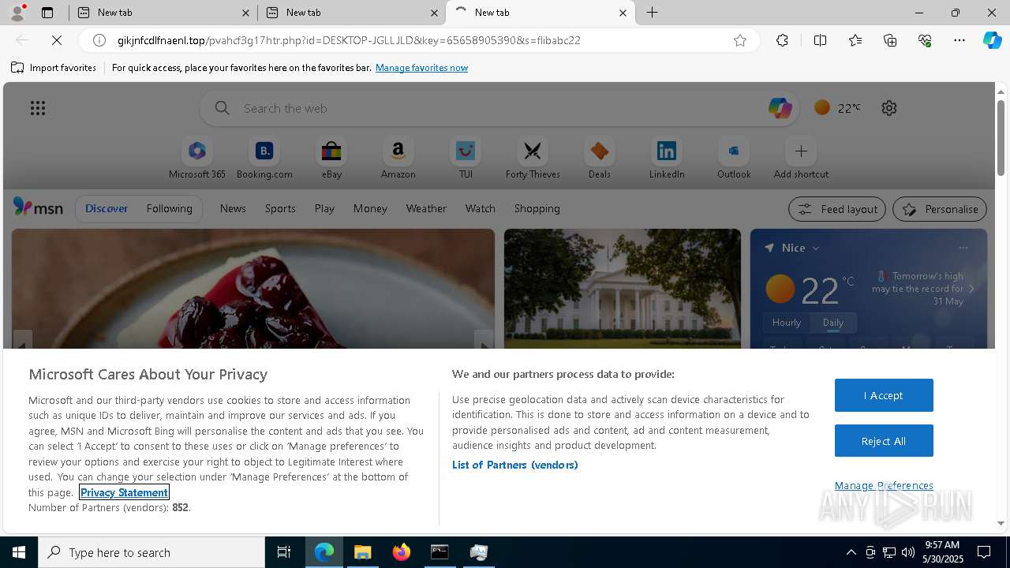The height and width of the screenshot is (568, 1010).
Task: Open the taskbar volume icon
Action: point(907,552)
